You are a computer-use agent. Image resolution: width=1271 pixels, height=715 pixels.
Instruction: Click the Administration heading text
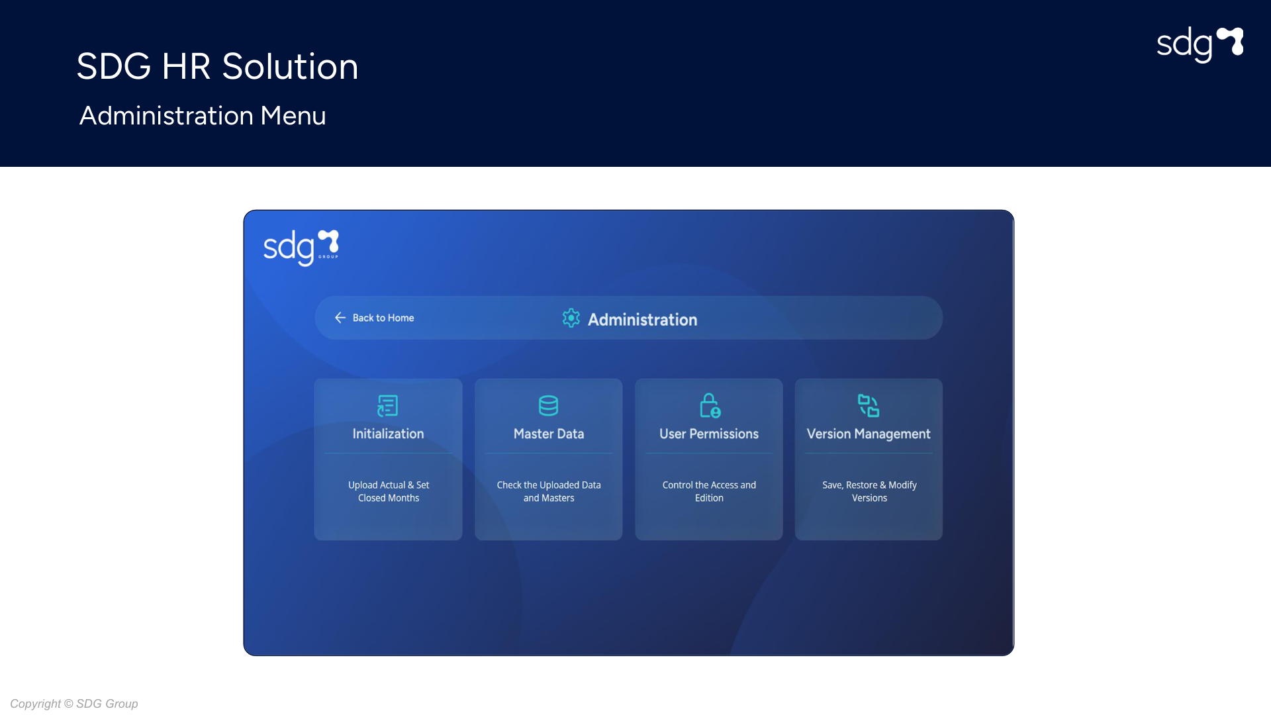tap(642, 320)
